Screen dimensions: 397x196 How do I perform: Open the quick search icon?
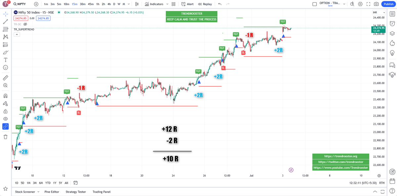pyautogui.click(x=352, y=4)
